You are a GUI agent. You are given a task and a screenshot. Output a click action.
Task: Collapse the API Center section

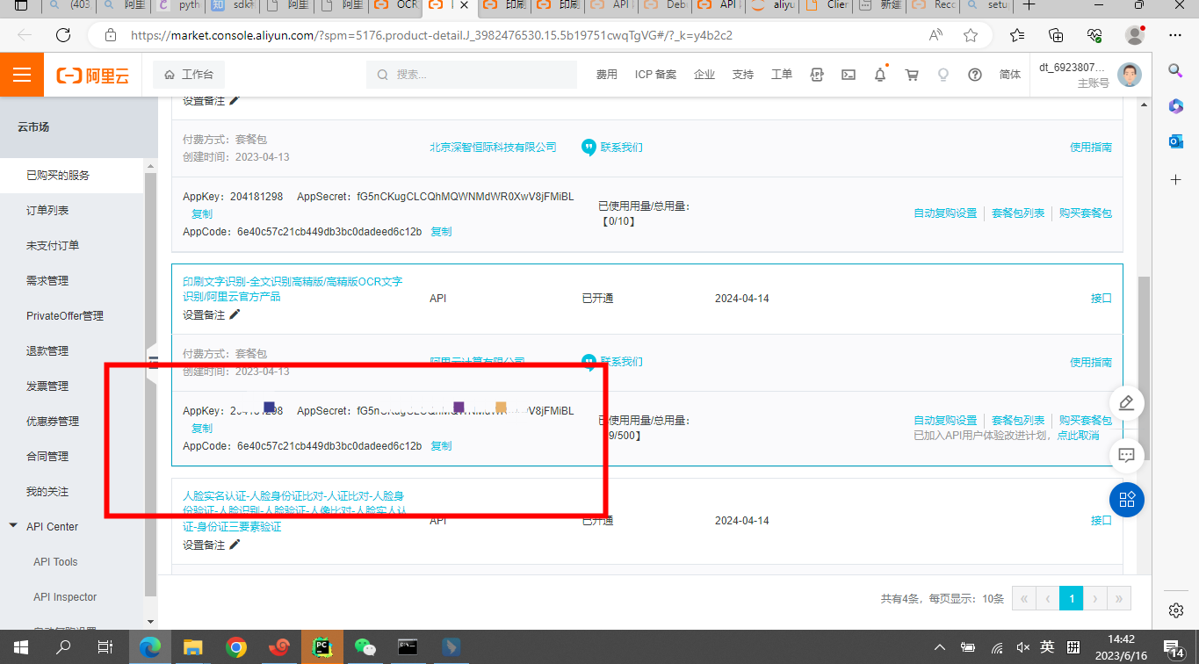pos(13,526)
